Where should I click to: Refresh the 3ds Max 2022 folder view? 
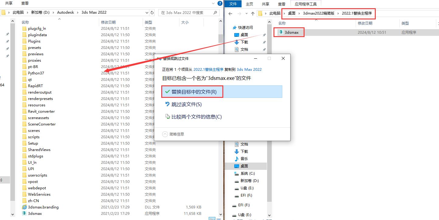tap(152, 12)
